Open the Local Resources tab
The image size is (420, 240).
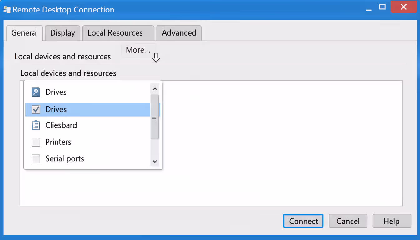click(x=118, y=33)
